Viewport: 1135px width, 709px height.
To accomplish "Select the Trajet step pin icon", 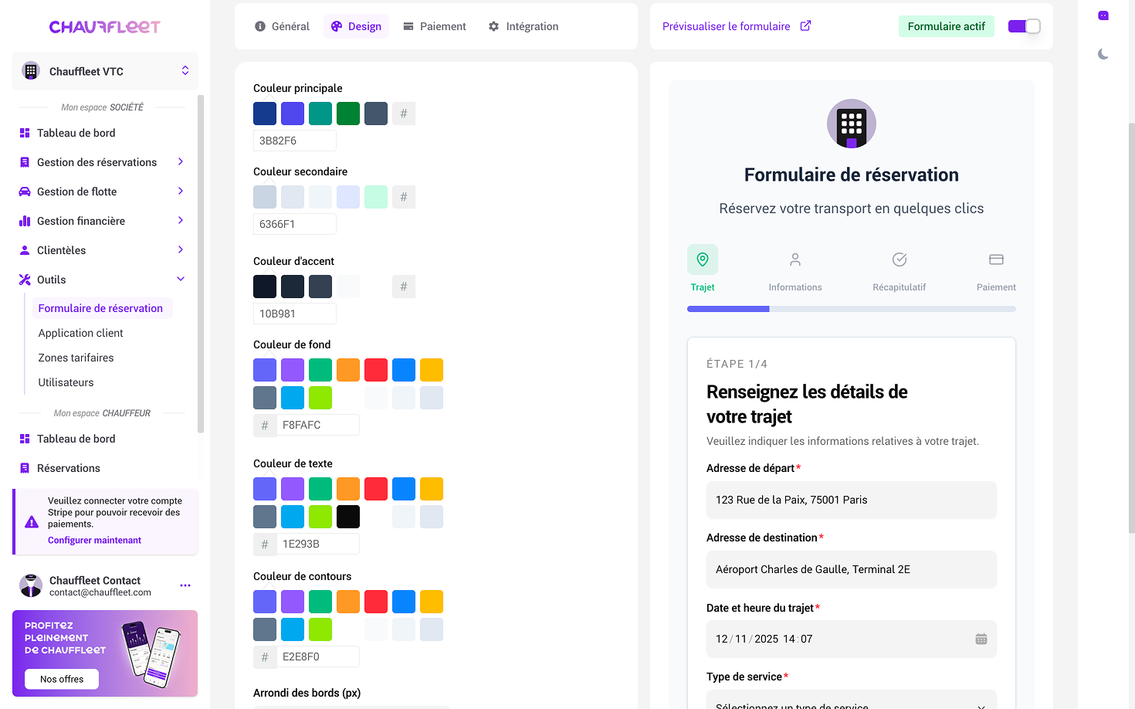I will tap(702, 260).
